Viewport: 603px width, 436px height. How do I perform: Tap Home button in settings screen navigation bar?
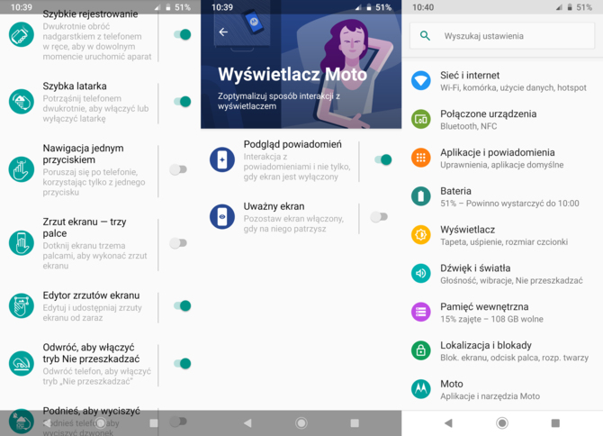pyautogui.click(x=502, y=423)
